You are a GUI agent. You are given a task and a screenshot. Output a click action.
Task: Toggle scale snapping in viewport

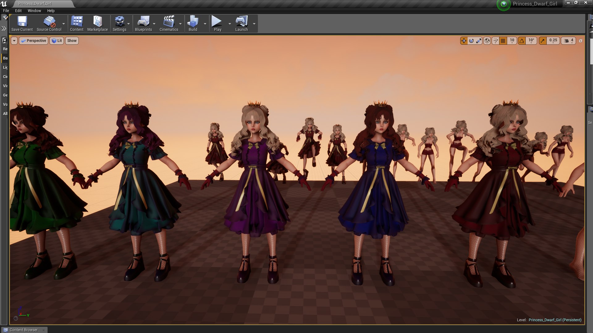pos(543,41)
